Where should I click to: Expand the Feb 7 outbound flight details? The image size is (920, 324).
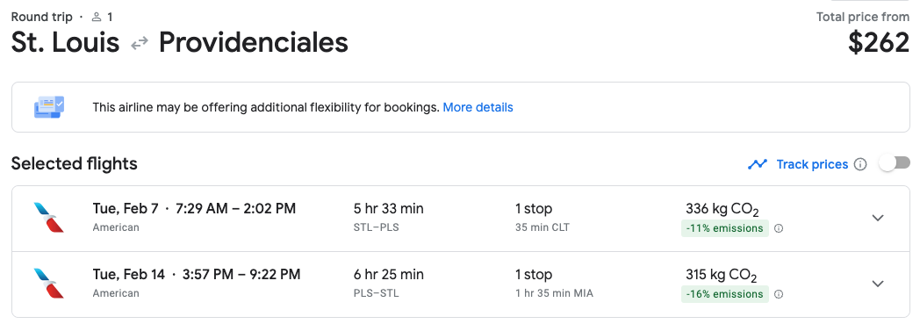(x=878, y=218)
